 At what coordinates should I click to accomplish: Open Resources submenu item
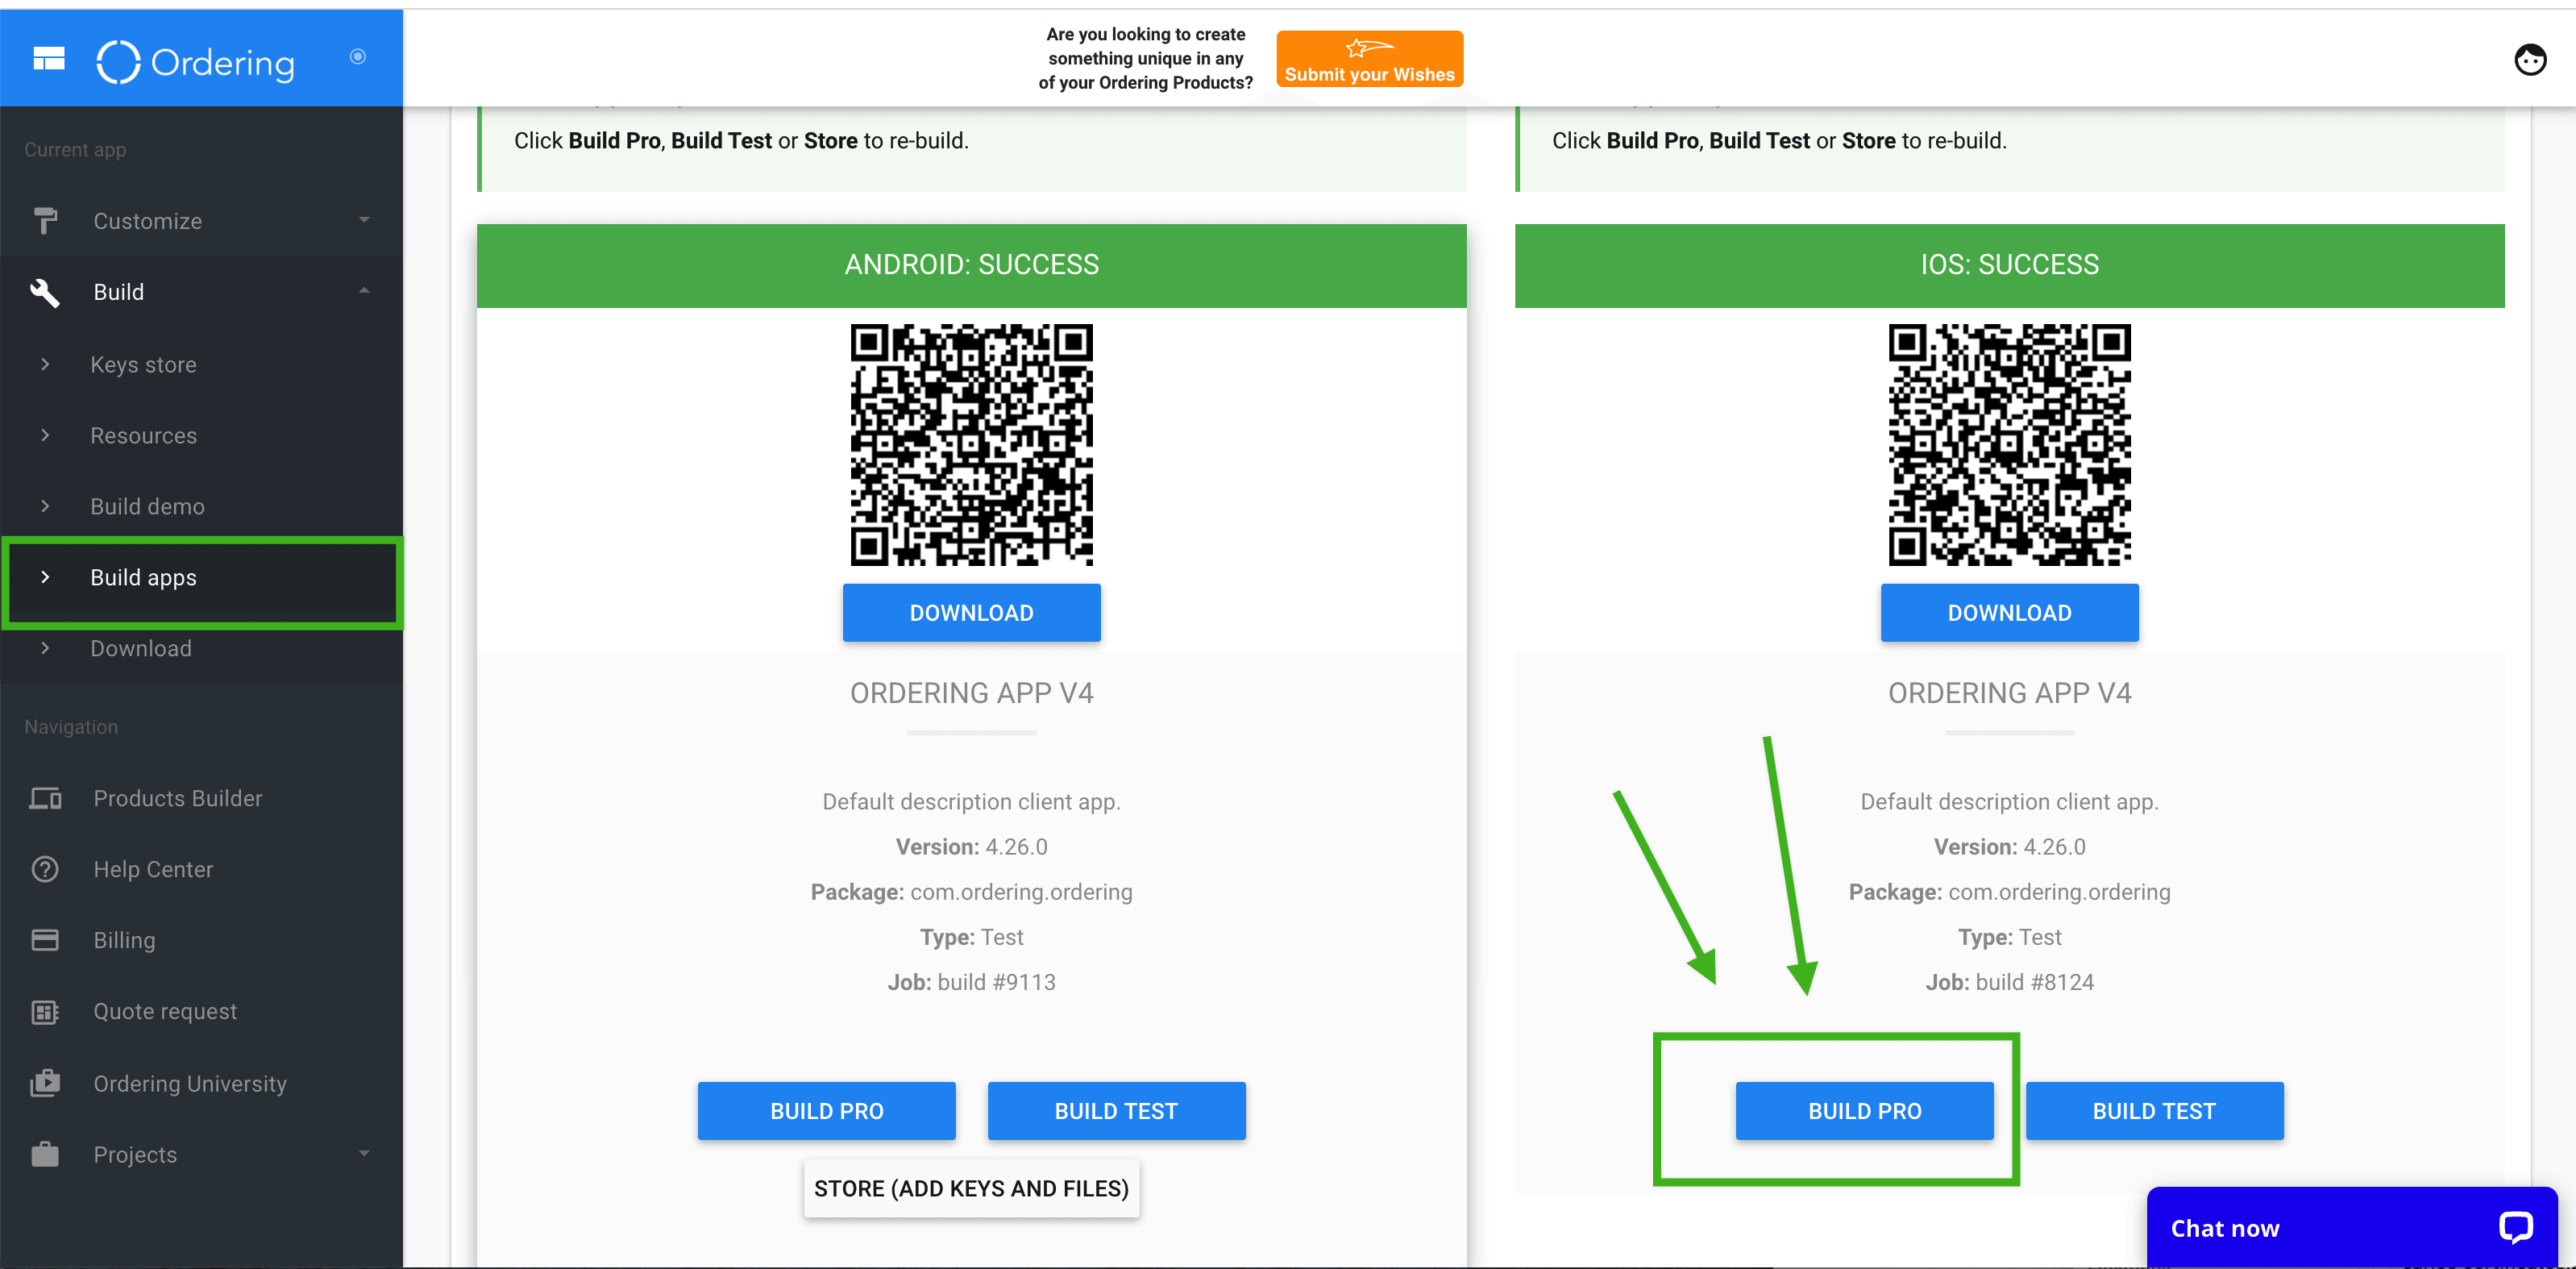click(144, 436)
